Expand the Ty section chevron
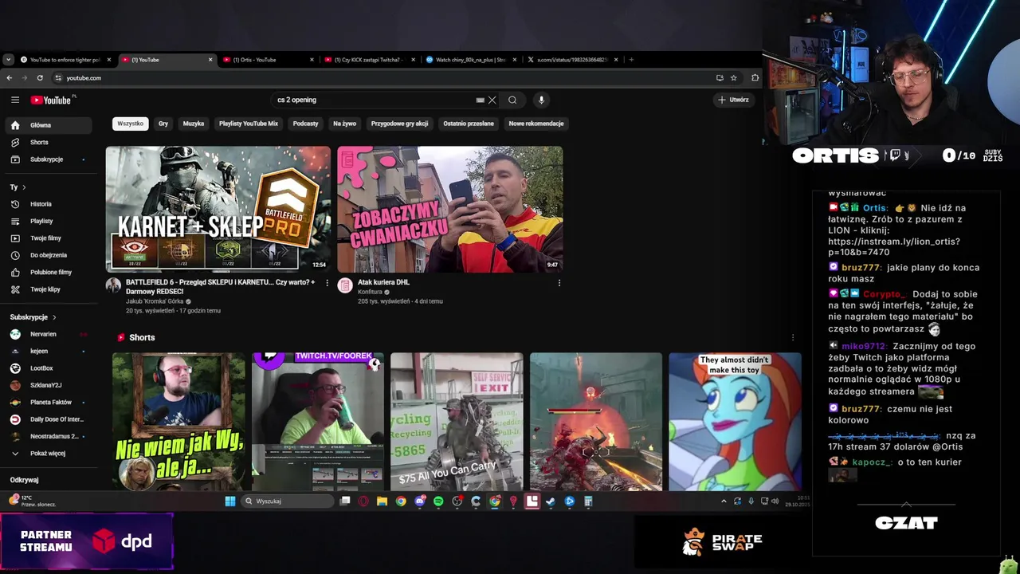Image resolution: width=1020 pixels, height=574 pixels. tap(24, 187)
